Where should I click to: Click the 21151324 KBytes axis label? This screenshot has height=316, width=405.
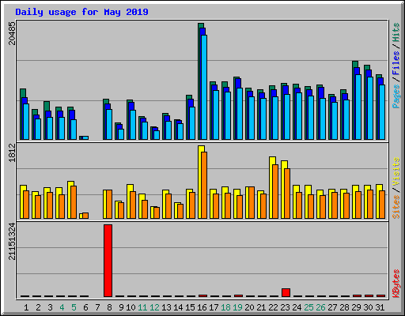[x=12, y=242]
